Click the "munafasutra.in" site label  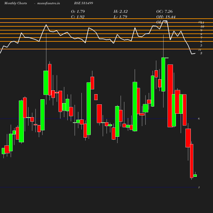tap(49, 3)
